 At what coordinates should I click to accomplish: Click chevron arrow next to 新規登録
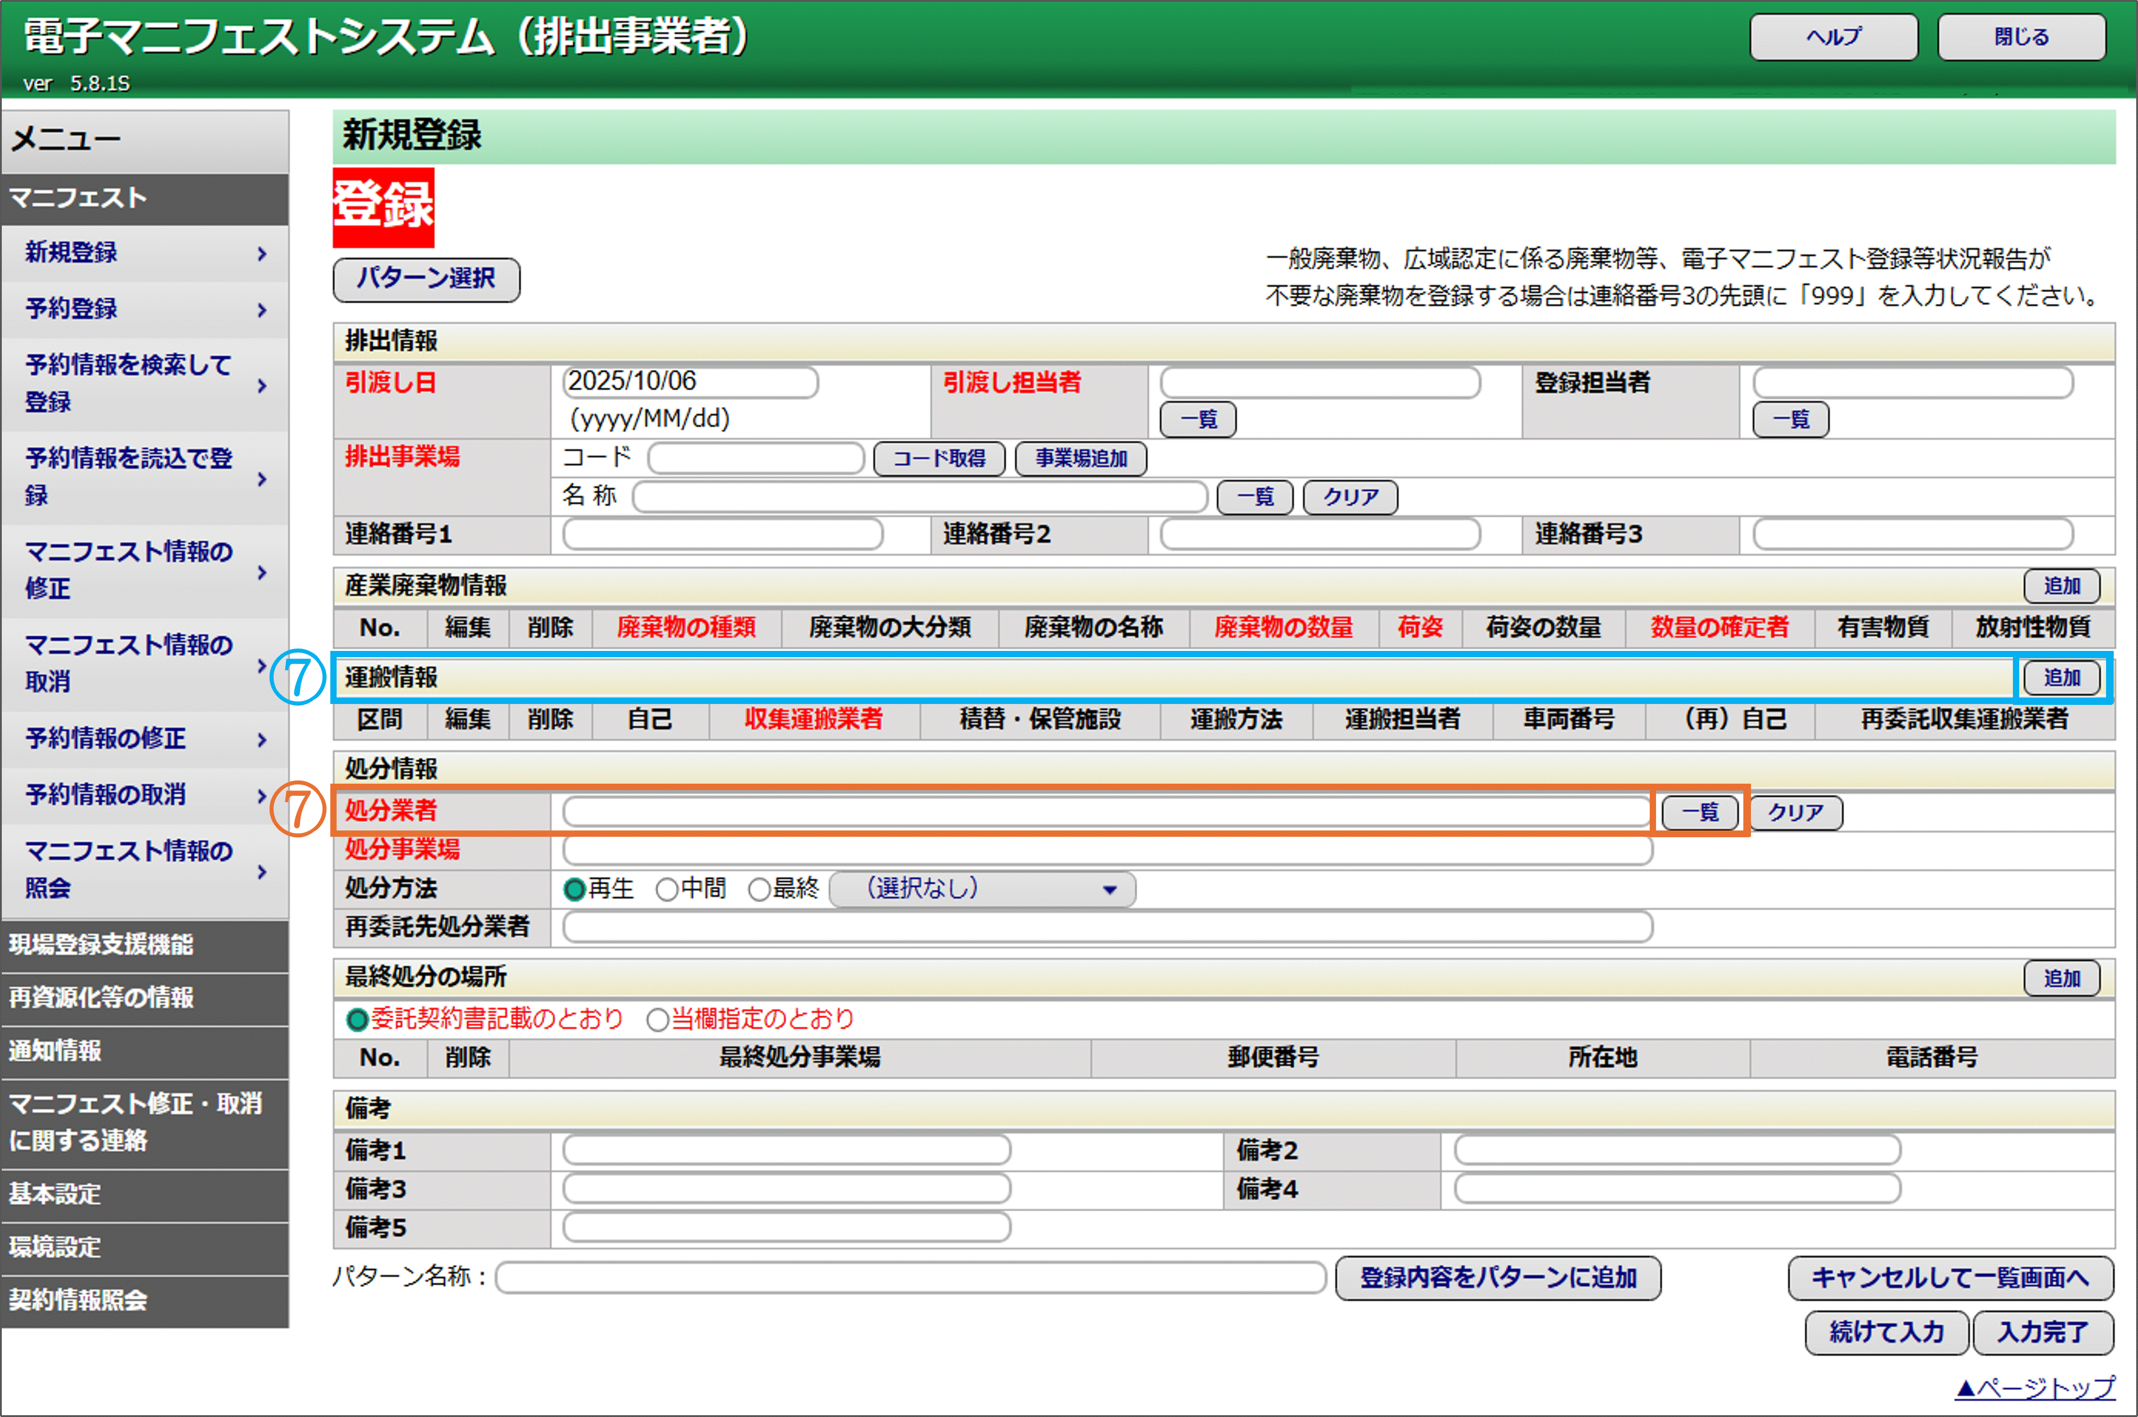tap(262, 254)
